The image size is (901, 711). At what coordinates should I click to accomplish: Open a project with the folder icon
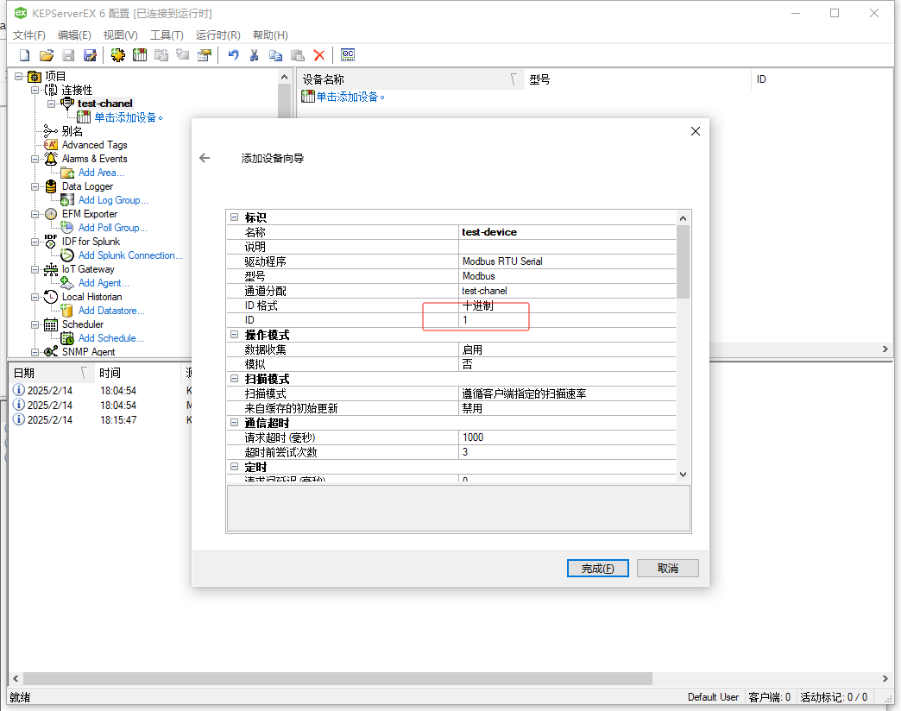click(x=47, y=55)
